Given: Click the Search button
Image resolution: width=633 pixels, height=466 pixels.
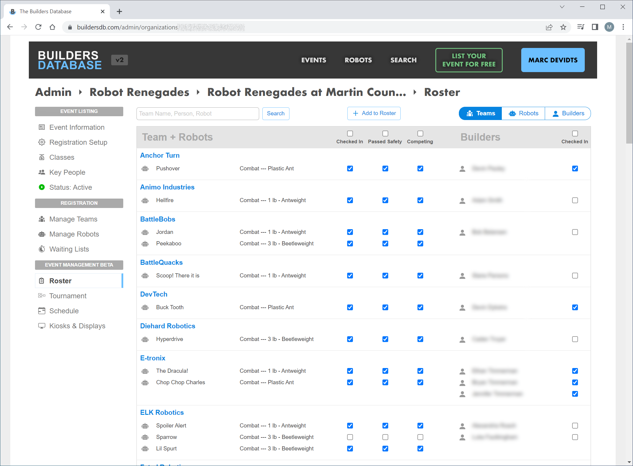Looking at the screenshot, I should click(276, 114).
